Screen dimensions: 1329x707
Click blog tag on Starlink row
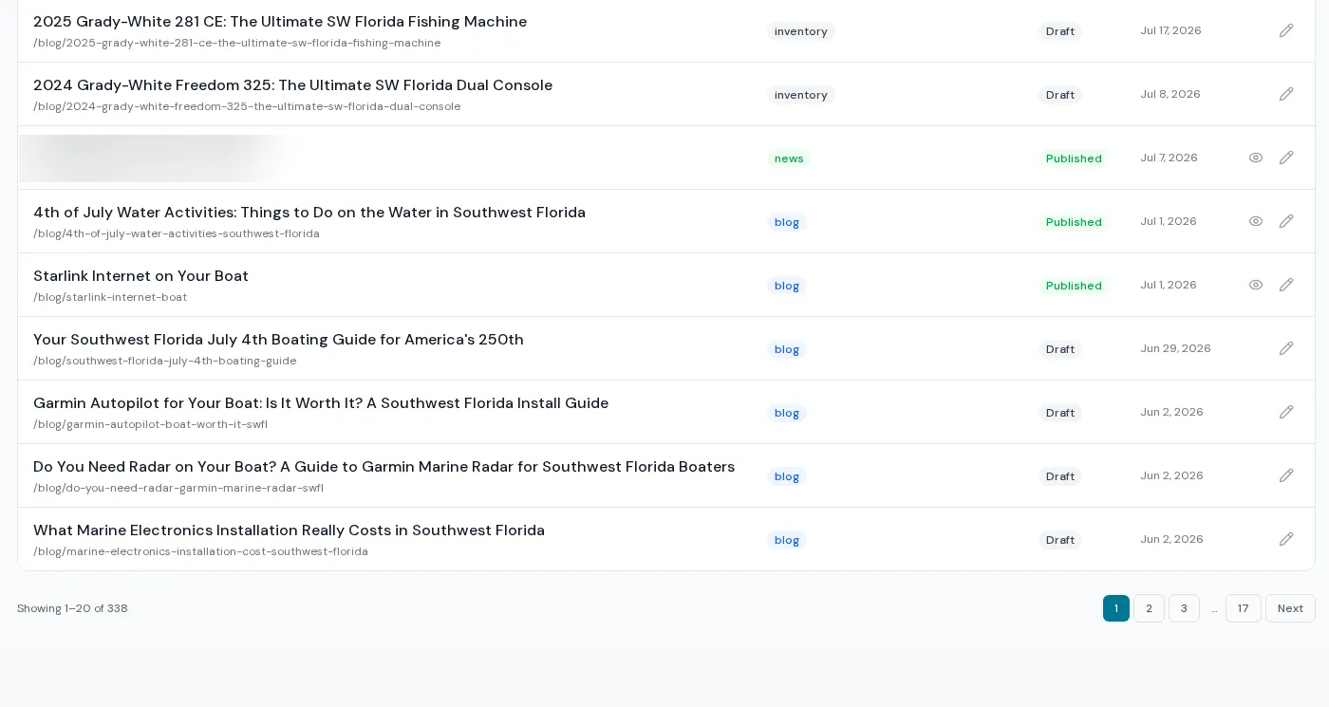[x=787, y=286]
